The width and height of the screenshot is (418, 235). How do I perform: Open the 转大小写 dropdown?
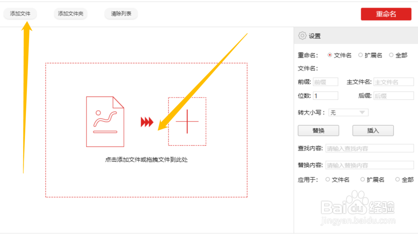click(349, 113)
